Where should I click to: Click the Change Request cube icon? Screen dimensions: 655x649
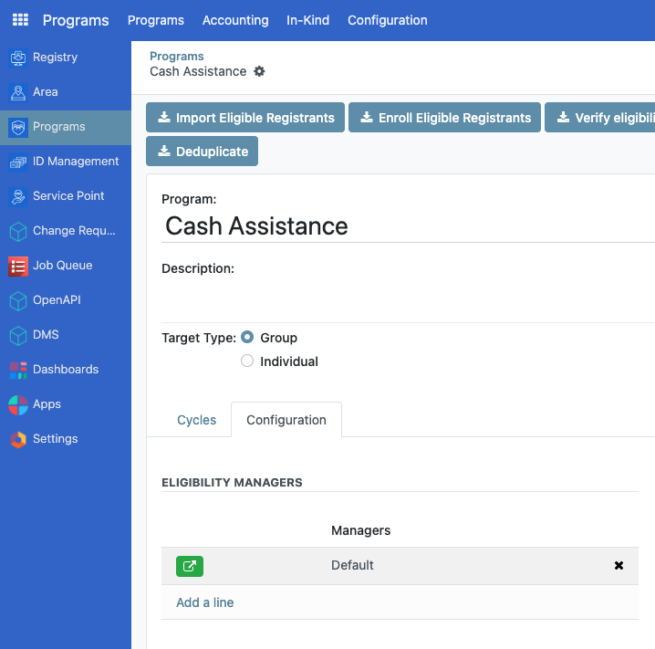coord(18,231)
